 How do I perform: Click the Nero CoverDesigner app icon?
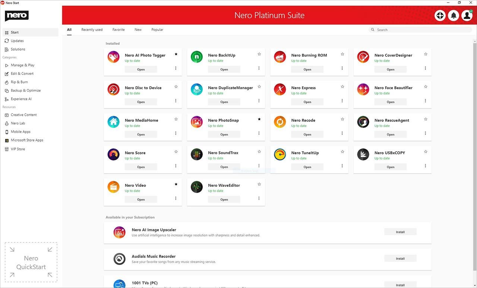(x=363, y=57)
